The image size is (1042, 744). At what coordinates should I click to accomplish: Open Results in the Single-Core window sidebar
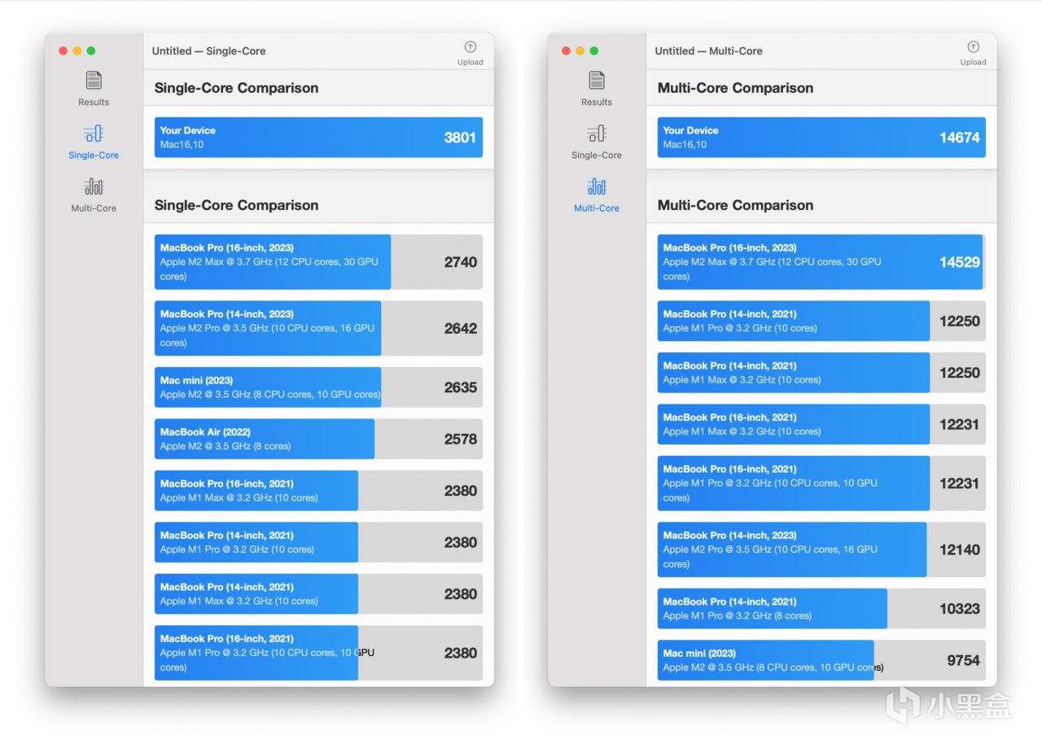coord(94,89)
